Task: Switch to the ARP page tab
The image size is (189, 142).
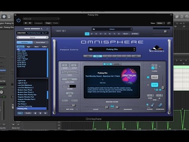Action: pos(136,56)
